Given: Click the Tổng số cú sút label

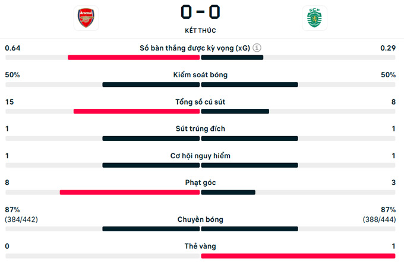Looking at the screenshot, I should coord(200,102).
